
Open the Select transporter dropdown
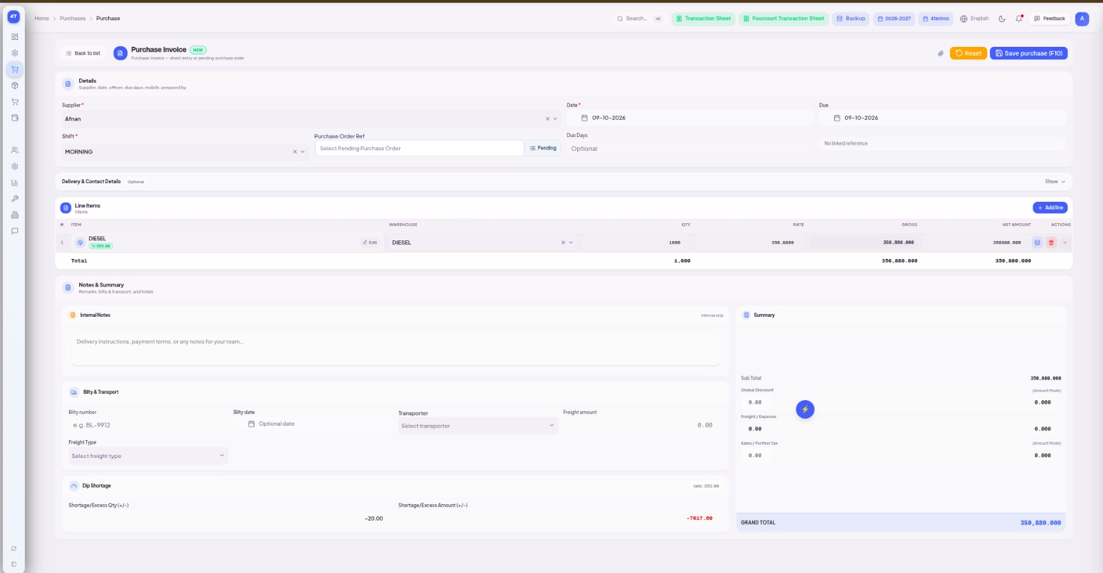coord(478,426)
